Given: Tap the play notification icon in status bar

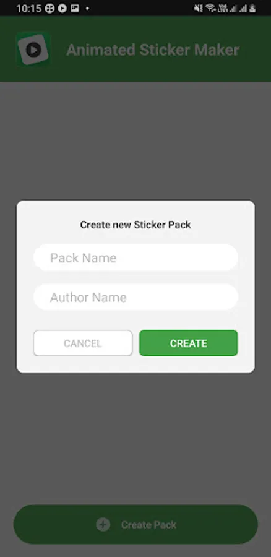Looking at the screenshot, I should [x=62, y=8].
